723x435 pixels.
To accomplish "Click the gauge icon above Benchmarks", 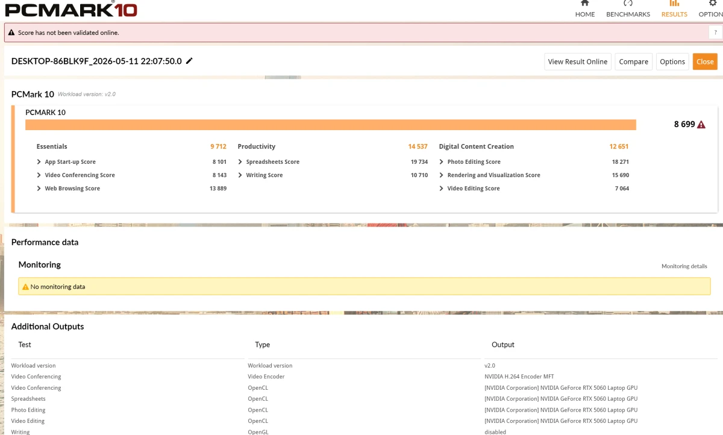I will pos(628,3).
